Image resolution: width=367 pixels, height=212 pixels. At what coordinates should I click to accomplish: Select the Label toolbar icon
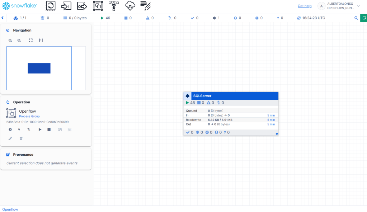click(145, 6)
